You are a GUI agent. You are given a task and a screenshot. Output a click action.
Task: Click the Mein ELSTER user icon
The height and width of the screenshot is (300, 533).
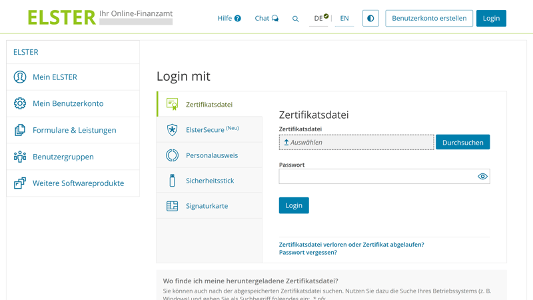coord(20,77)
